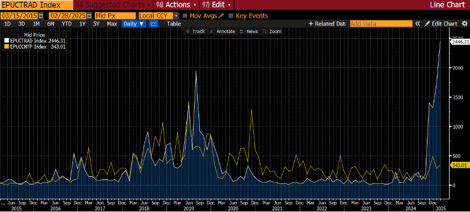470x212 pixels.
Task: Open the Suggested Charts dropdown
Action: 113,5
